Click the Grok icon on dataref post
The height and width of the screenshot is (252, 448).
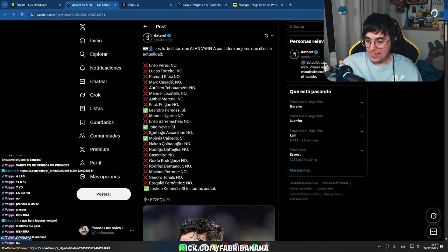[x=266, y=36]
